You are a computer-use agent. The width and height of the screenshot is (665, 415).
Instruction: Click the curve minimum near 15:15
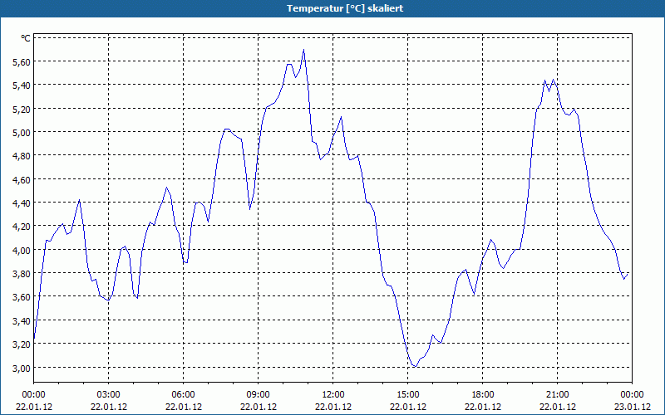point(415,366)
